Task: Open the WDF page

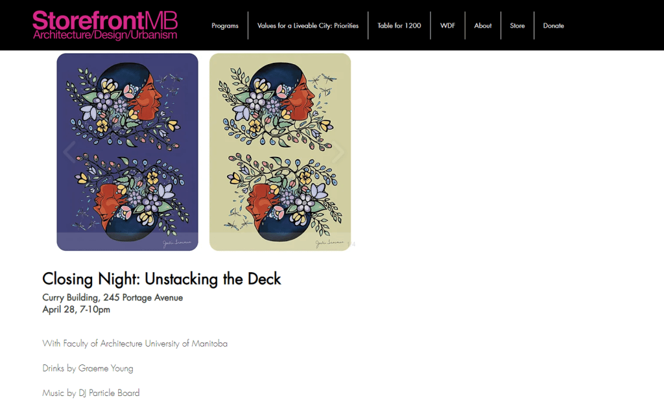Action: coord(447,25)
